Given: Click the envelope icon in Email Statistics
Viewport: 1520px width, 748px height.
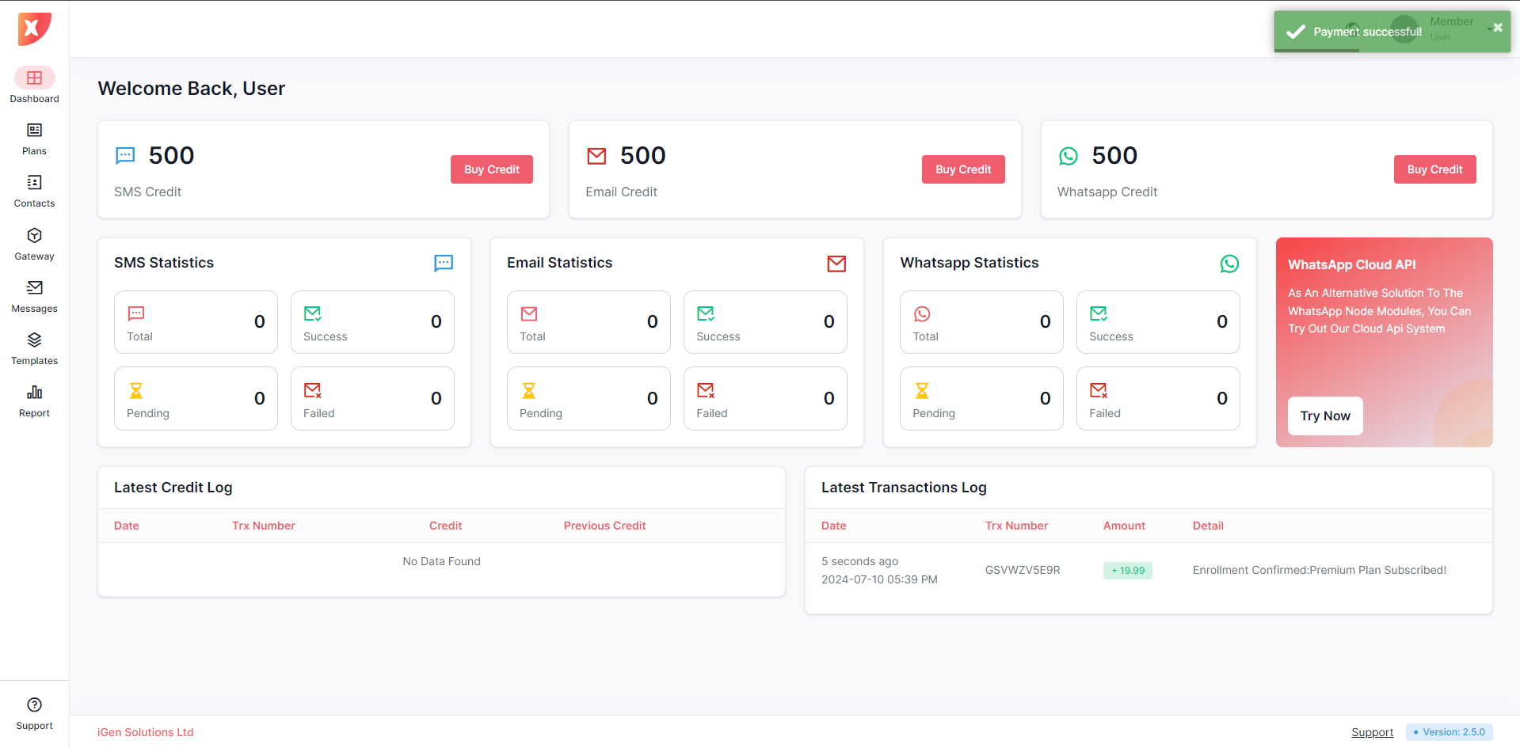Looking at the screenshot, I should point(836,264).
